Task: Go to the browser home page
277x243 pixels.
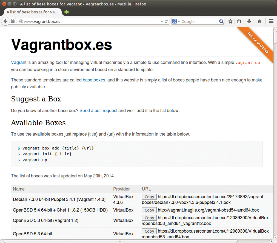Action: tap(259, 21)
